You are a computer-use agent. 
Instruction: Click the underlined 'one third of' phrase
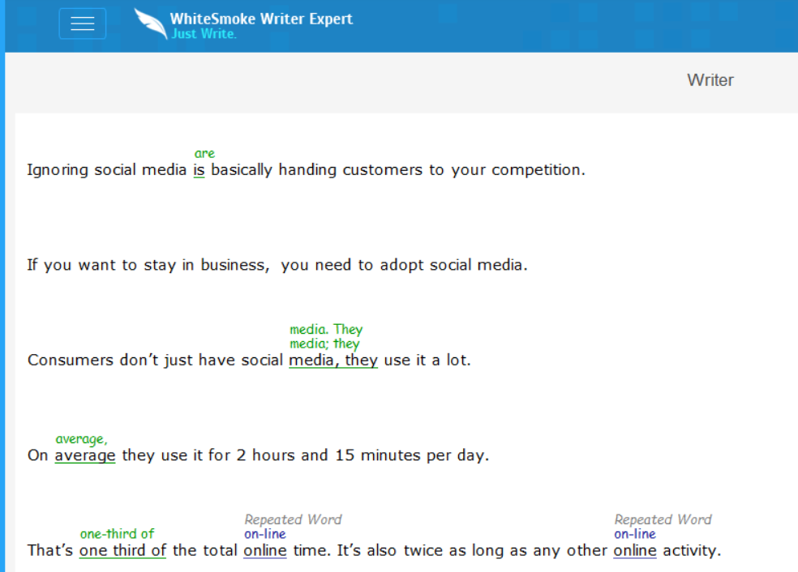click(122, 550)
